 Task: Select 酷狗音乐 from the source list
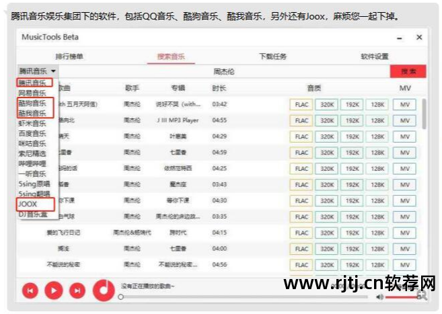point(32,103)
